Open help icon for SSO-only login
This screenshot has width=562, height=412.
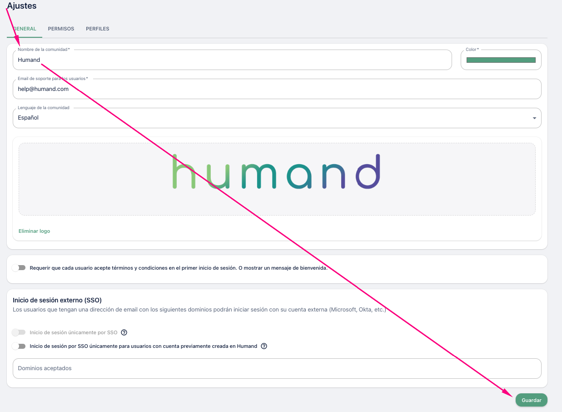(124, 332)
